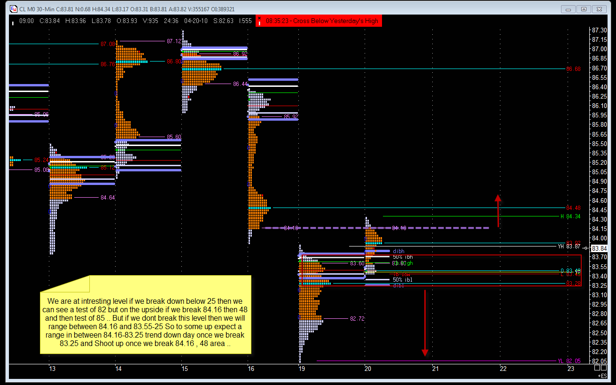The width and height of the screenshot is (616, 385).
Task: Click the "86.44" profile price label
Action: [240, 84]
